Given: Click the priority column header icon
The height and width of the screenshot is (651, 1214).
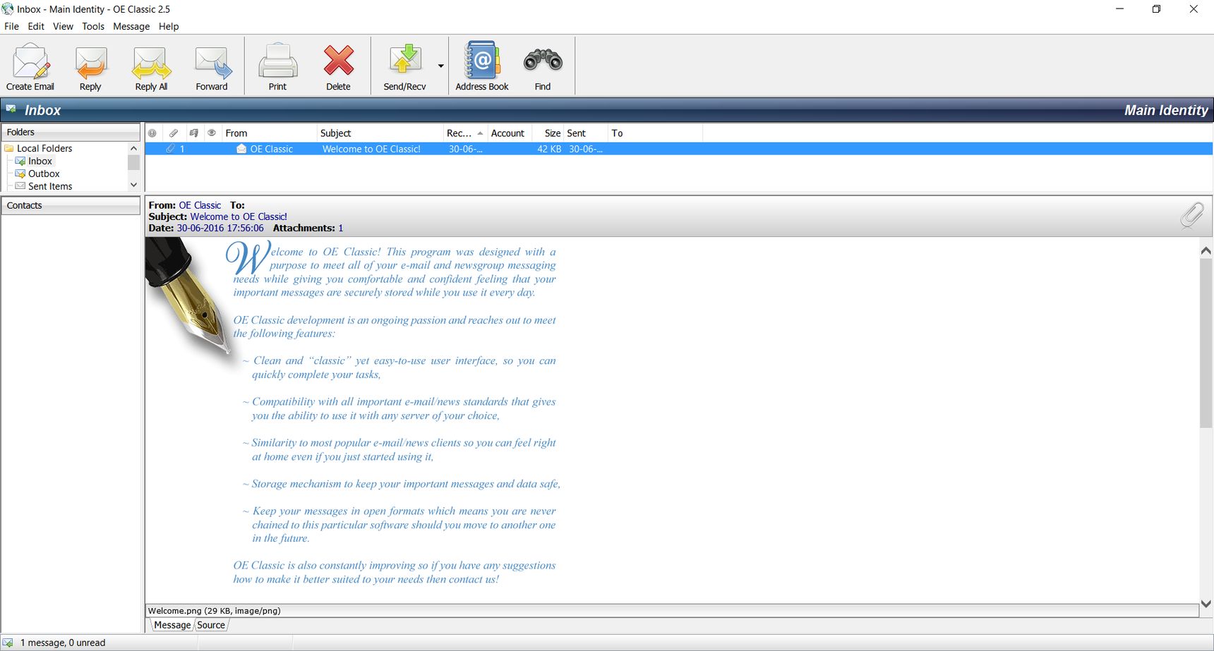Looking at the screenshot, I should pos(152,133).
